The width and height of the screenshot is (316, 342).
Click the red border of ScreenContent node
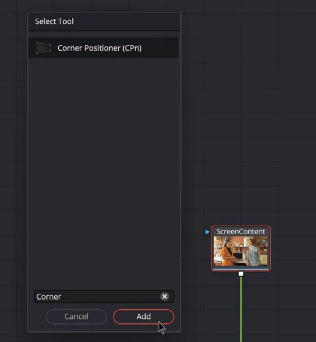click(x=270, y=249)
